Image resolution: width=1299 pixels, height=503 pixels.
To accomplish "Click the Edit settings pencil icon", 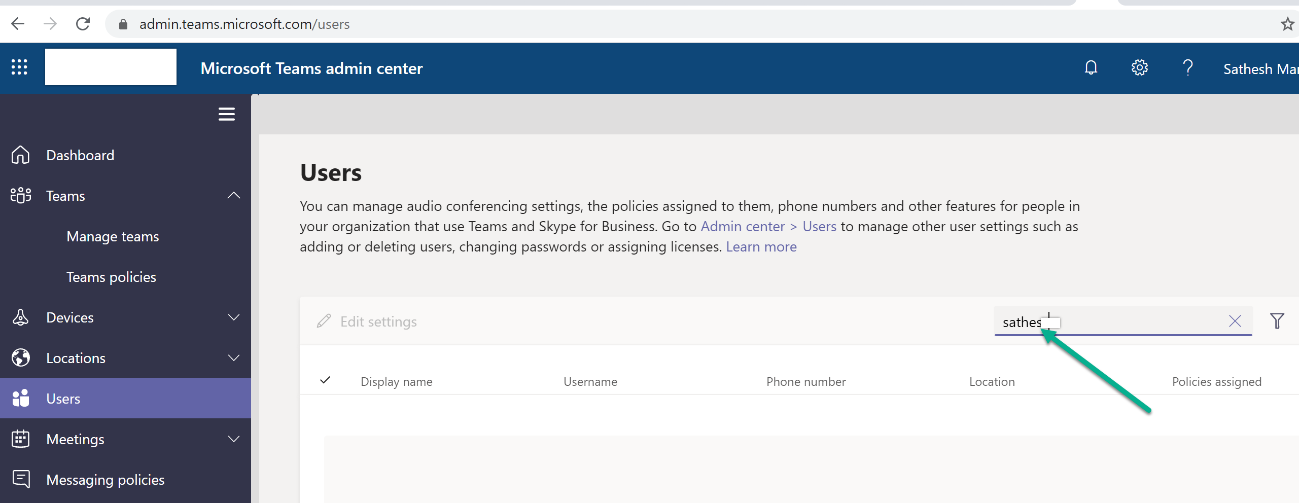I will pos(324,321).
